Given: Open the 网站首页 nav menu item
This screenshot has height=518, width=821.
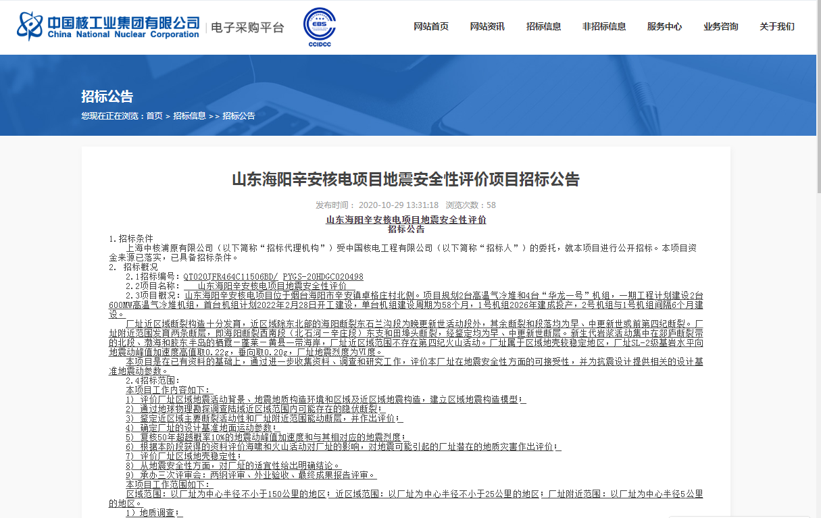Looking at the screenshot, I should pyautogui.click(x=431, y=27).
